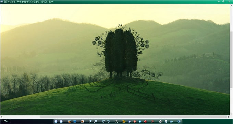
Task: Share the picture on Google Plus
Action: [x=135, y=121]
